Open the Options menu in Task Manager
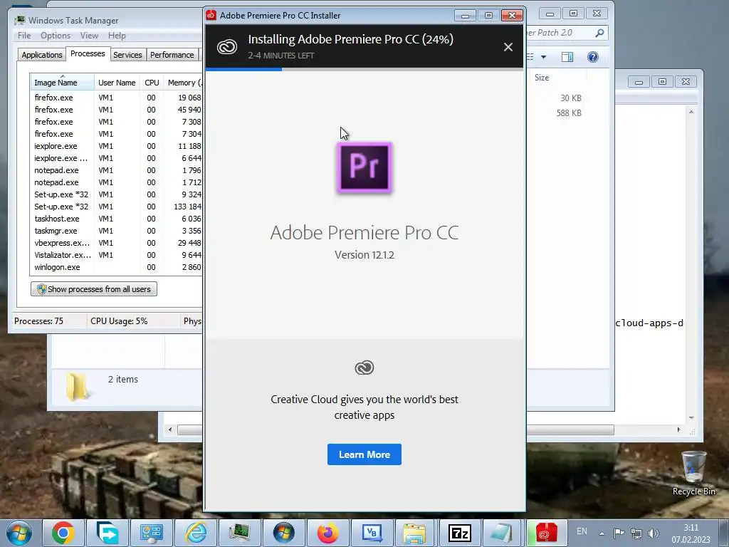This screenshot has width=729, height=547. click(x=56, y=36)
